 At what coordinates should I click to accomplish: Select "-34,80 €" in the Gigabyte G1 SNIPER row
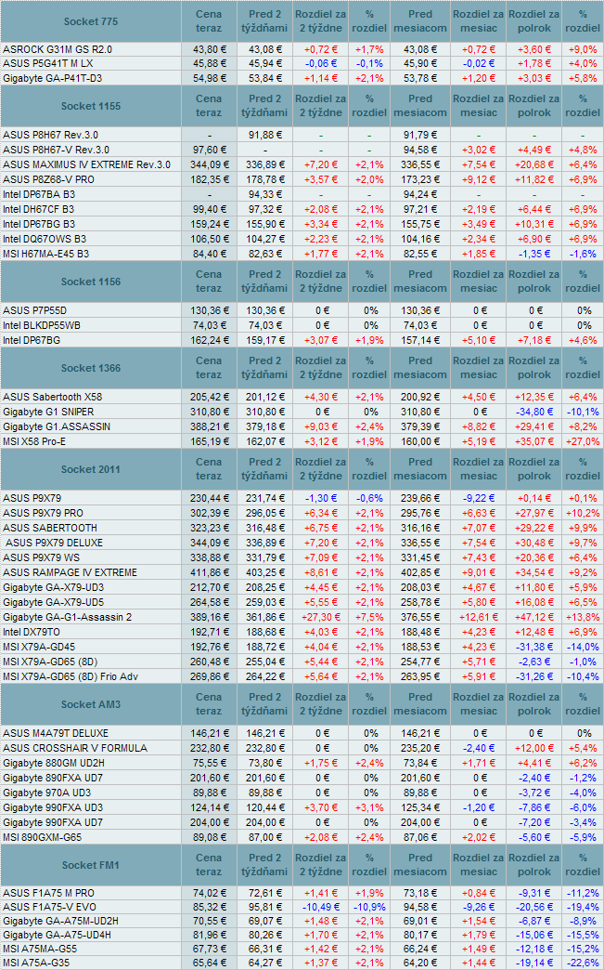(534, 412)
